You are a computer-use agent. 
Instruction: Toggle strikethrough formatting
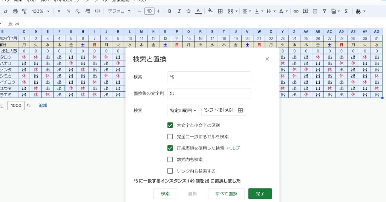pos(188,11)
